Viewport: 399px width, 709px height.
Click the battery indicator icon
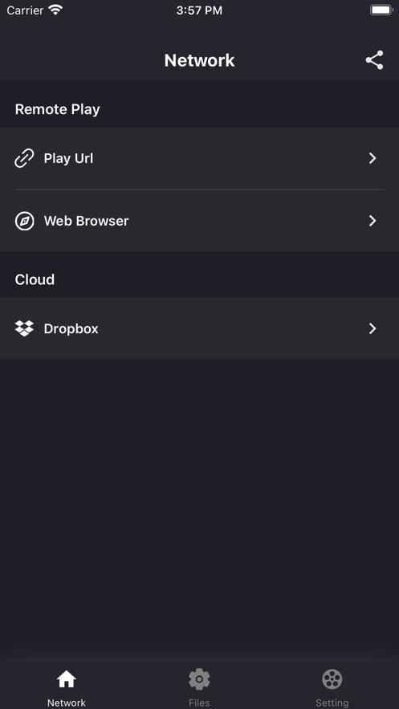coord(382,10)
